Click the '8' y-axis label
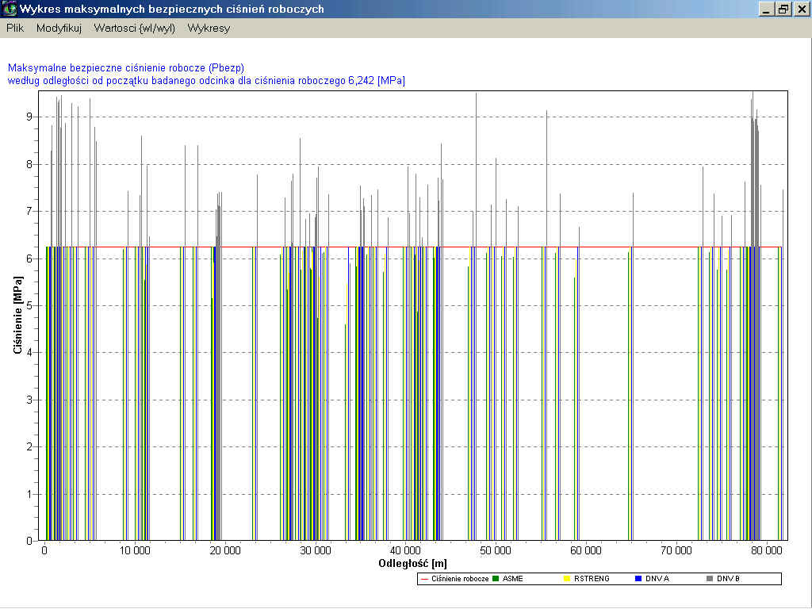Image resolution: width=812 pixels, height=609 pixels. pos(29,164)
